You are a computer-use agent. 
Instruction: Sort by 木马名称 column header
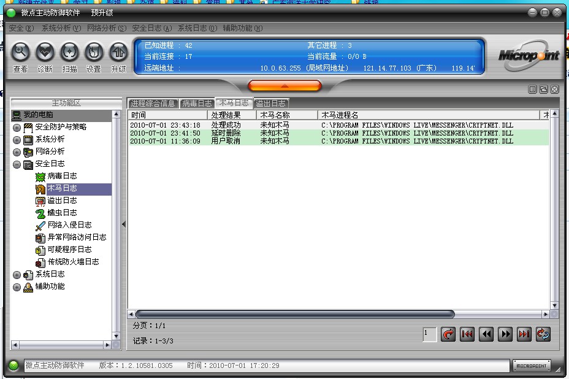tap(287, 115)
